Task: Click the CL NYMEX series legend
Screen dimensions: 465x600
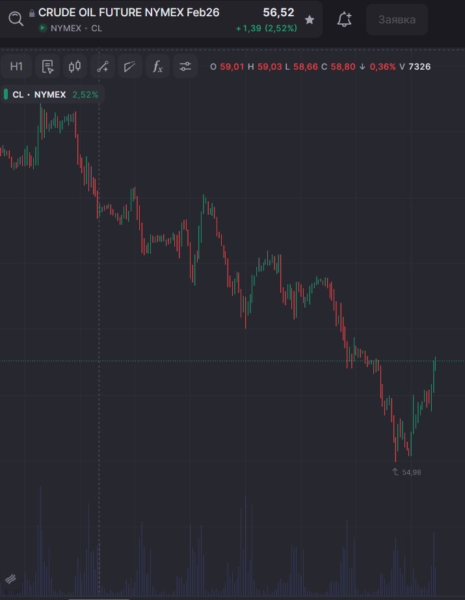Action: (x=53, y=94)
